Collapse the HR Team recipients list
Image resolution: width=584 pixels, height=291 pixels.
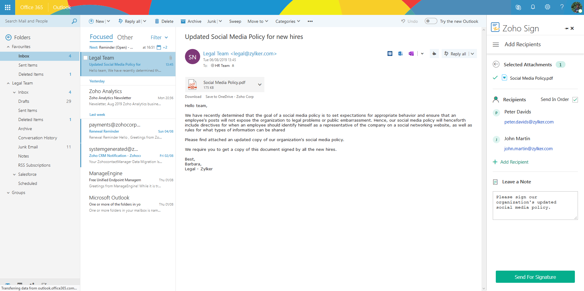233,66
